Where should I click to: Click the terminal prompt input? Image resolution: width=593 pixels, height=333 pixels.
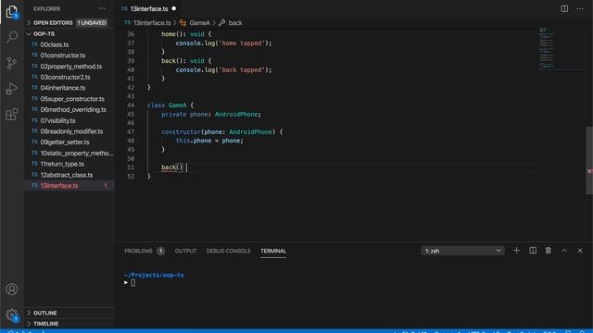132,282
